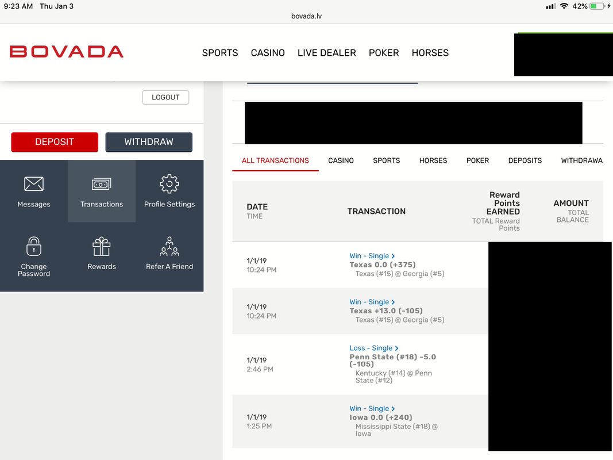This screenshot has width=613, height=460.
Task: Select the Horses transactions tab
Action: [x=433, y=160]
